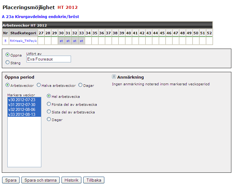Click week 27 column header
This screenshot has width=239, height=192.
pyautogui.click(x=41, y=33)
